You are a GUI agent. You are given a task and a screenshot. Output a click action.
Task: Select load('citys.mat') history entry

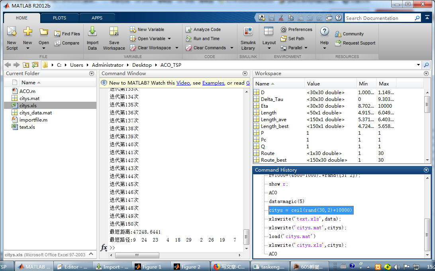point(292,236)
